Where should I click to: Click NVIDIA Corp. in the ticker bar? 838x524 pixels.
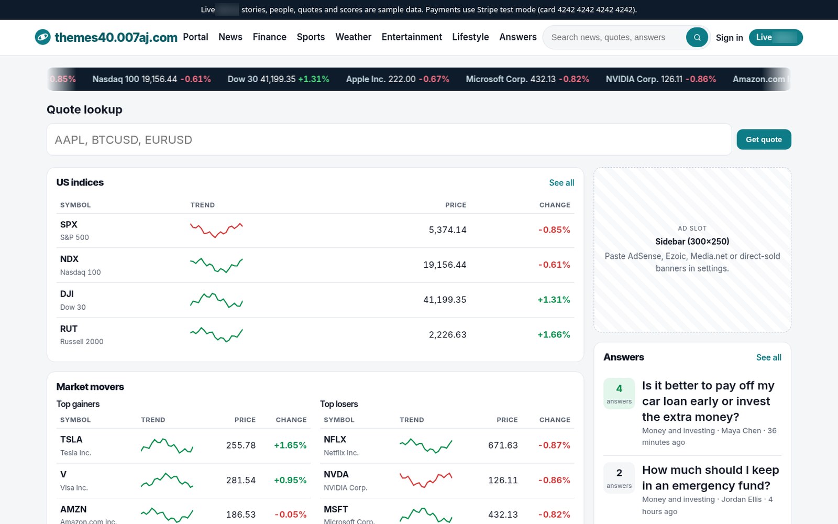point(661,79)
